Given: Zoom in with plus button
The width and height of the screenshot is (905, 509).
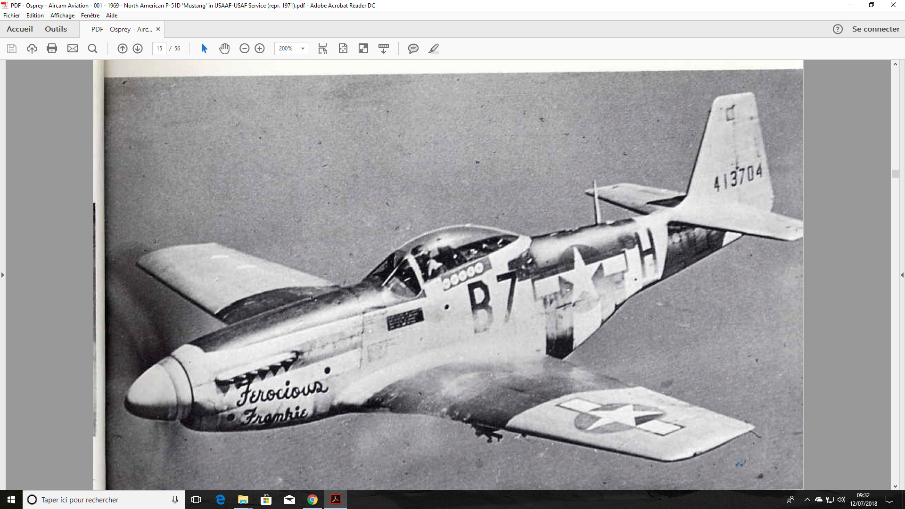Looking at the screenshot, I should [x=260, y=49].
